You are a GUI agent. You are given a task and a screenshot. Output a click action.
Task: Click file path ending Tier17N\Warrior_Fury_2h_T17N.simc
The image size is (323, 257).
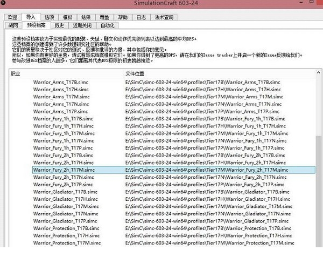click(206, 177)
